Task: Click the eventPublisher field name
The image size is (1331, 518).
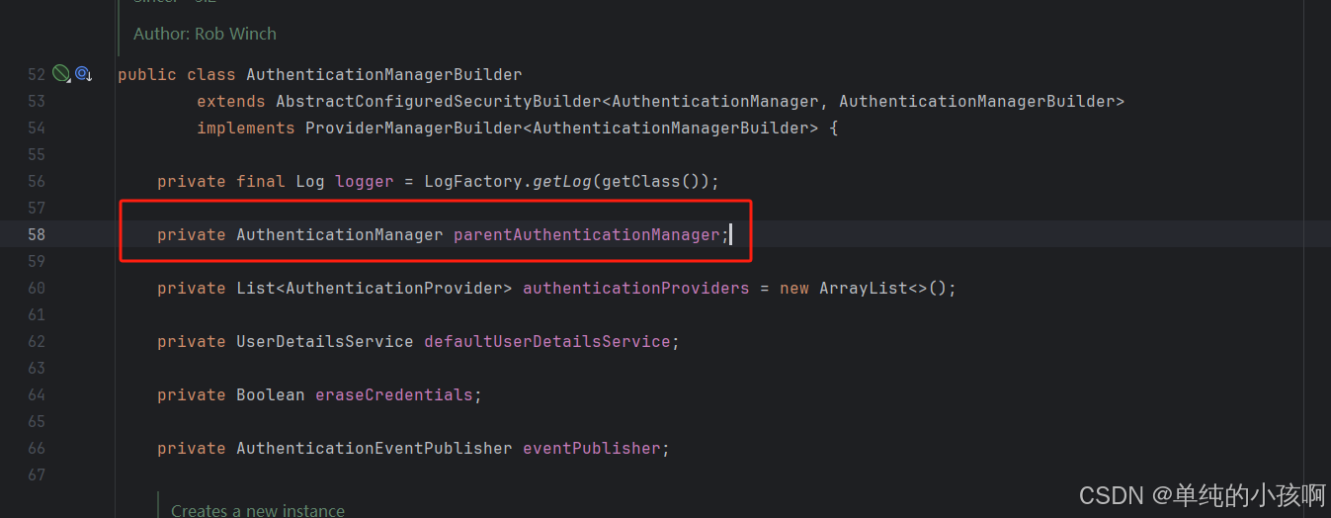Action: coord(592,448)
